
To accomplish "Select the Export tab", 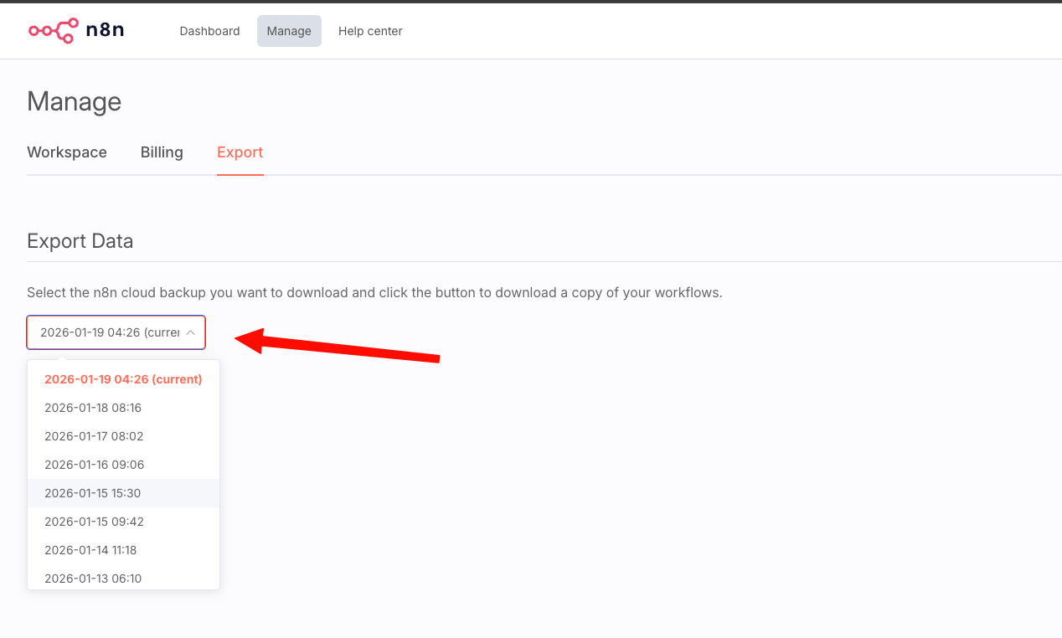I will tap(240, 152).
